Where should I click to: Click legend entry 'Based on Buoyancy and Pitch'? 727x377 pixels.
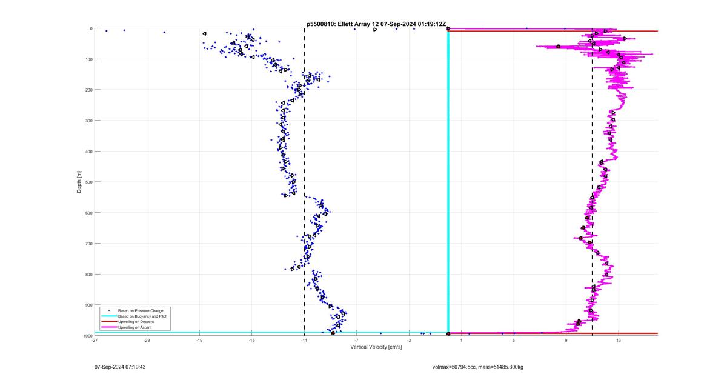(x=142, y=316)
